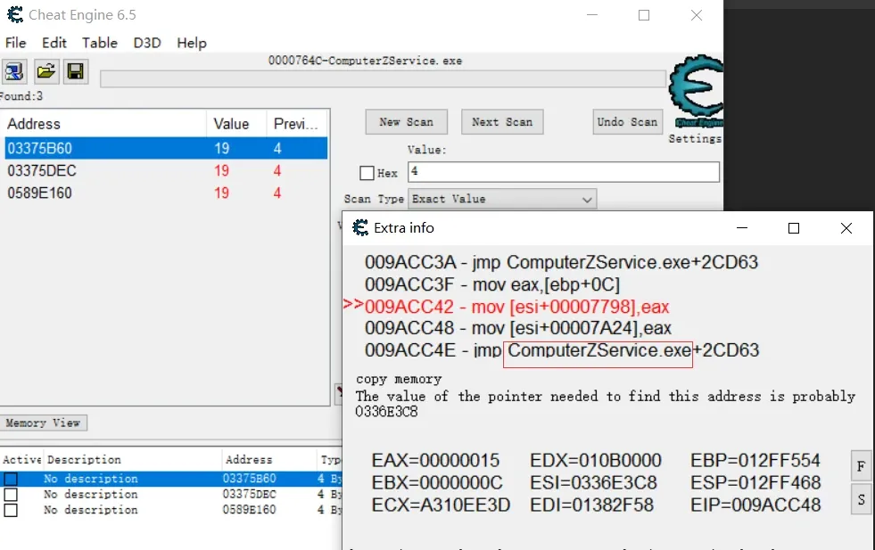Click the Undo Scan button
The height and width of the screenshot is (550, 875).
point(627,121)
